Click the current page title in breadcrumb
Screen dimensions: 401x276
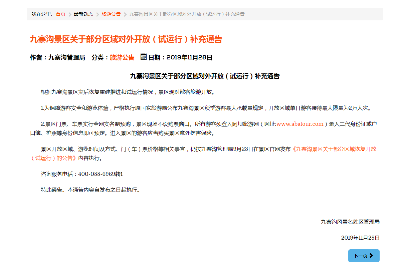pos(187,14)
